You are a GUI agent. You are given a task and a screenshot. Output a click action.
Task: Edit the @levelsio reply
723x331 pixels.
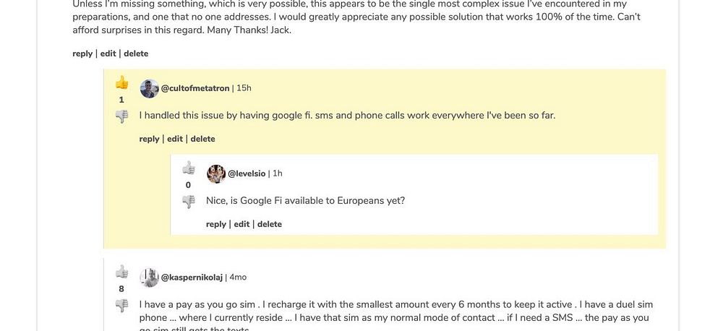click(241, 224)
